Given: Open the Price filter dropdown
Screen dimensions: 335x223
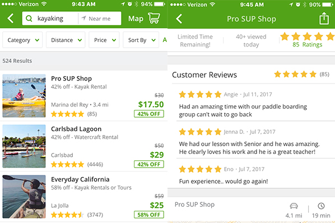Looking at the screenshot, I should [104, 40].
